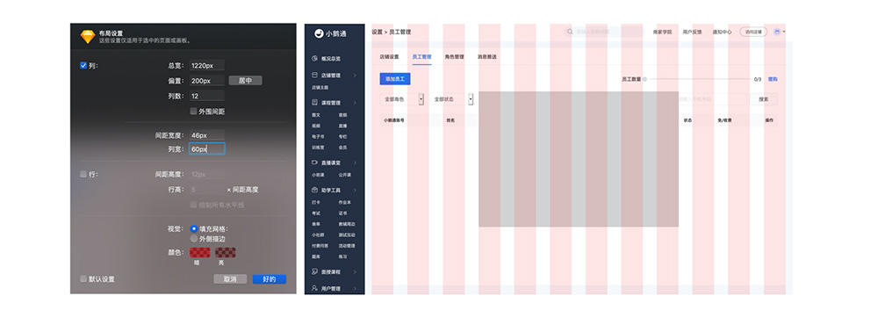This screenshot has width=878, height=332.
Task: Uncheck the 列 columns checkbox
Action: pos(83,66)
